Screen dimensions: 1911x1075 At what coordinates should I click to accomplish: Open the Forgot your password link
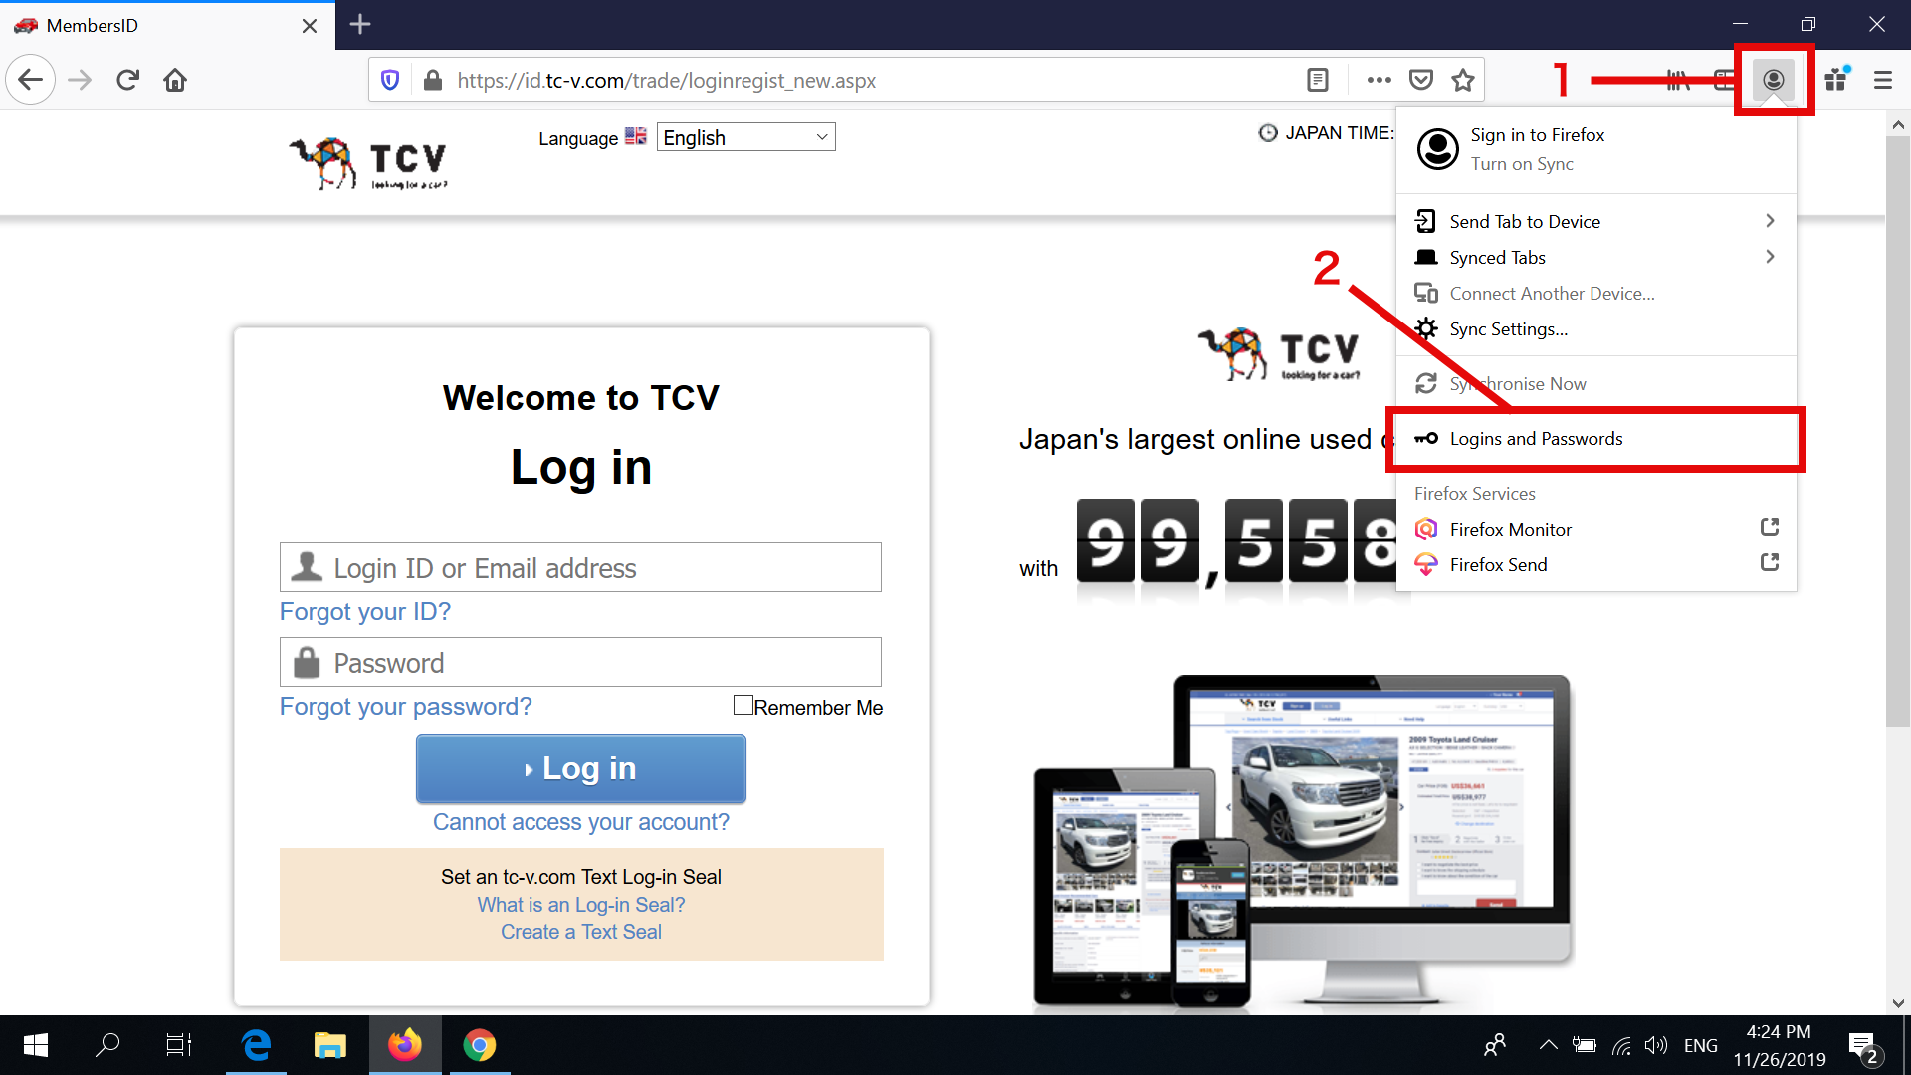pyautogui.click(x=405, y=706)
